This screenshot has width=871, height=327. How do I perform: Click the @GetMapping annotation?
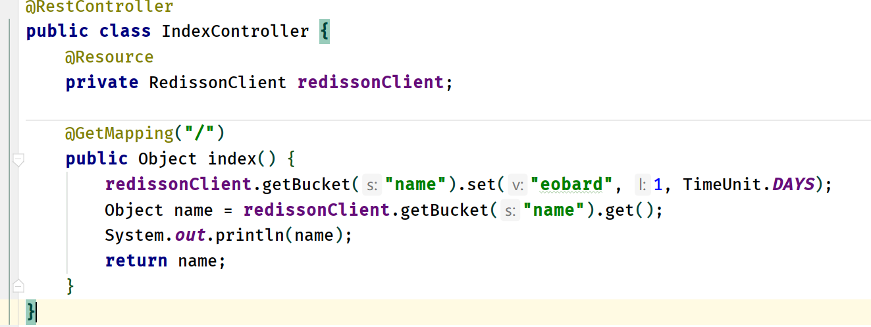click(x=119, y=134)
